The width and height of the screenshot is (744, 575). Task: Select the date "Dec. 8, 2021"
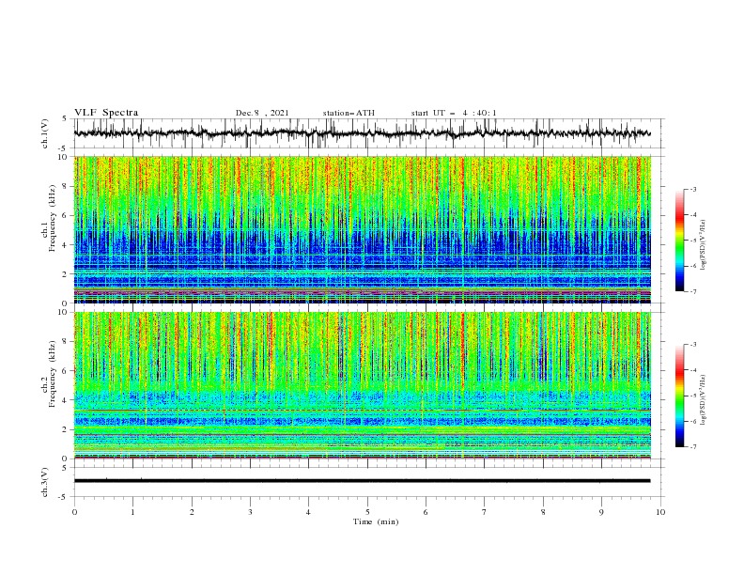point(262,113)
